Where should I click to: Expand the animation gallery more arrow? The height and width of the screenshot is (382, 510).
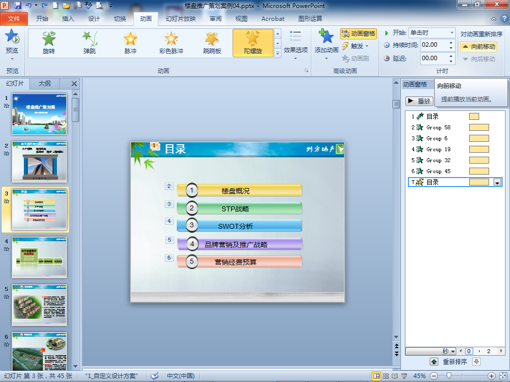coord(277,53)
